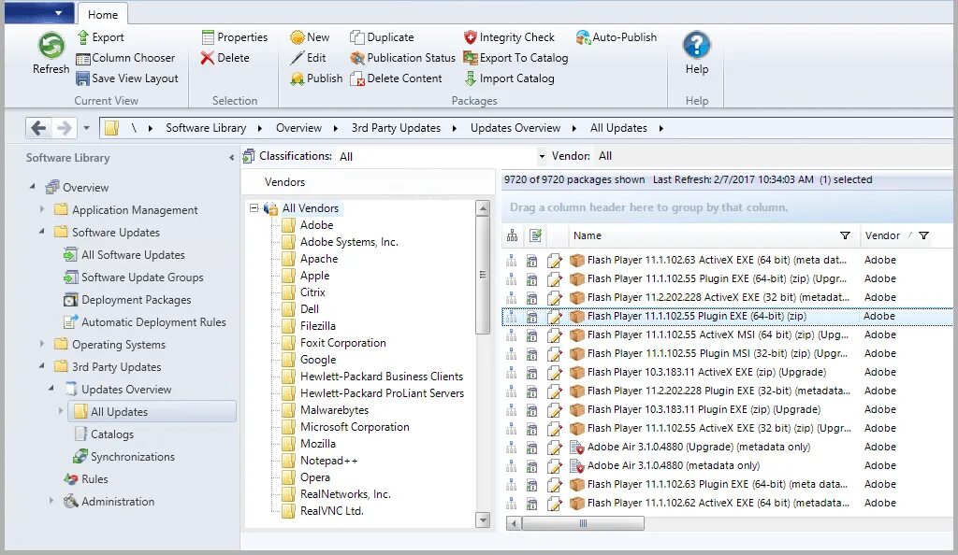The image size is (958, 555).
Task: Select row Adobe Air 3.1.0.4880 (metadata only)
Action: point(727,466)
